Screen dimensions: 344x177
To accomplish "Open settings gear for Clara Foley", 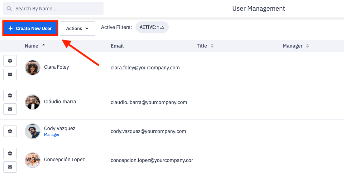I will click(10, 61).
